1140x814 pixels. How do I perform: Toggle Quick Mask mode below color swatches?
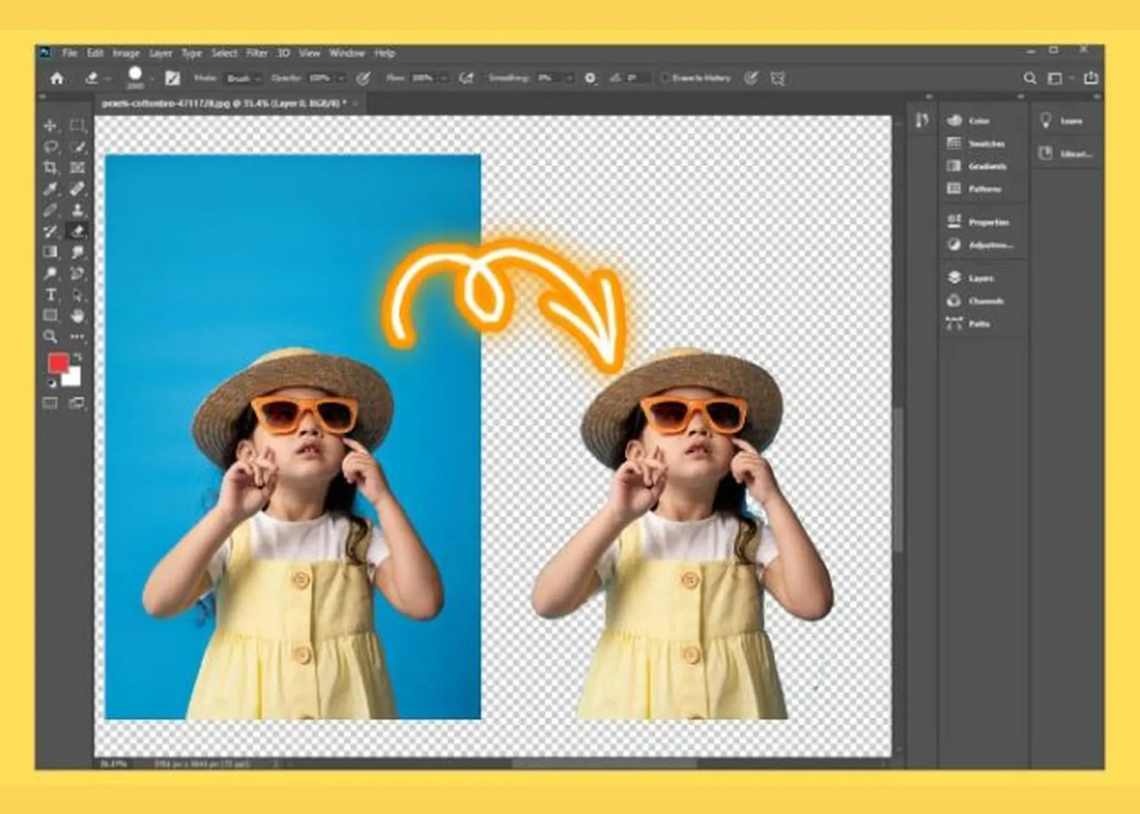(x=50, y=404)
